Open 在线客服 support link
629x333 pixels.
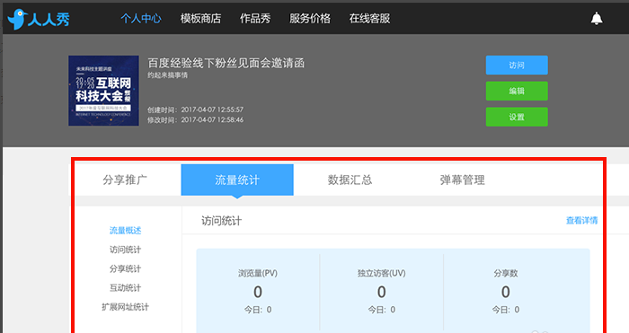pyautogui.click(x=369, y=19)
